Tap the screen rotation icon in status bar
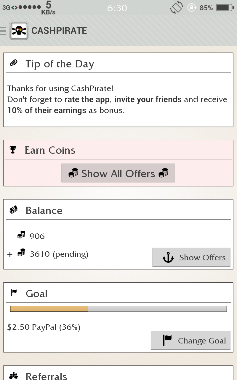Viewport: 237px width, 380px height. tap(176, 8)
